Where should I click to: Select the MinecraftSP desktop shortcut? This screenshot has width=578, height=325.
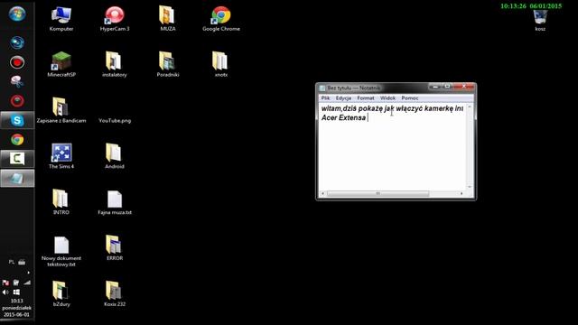[x=61, y=64]
